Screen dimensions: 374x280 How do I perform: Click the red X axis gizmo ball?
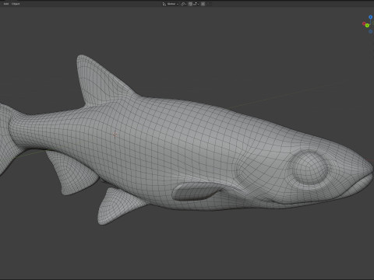click(x=364, y=23)
